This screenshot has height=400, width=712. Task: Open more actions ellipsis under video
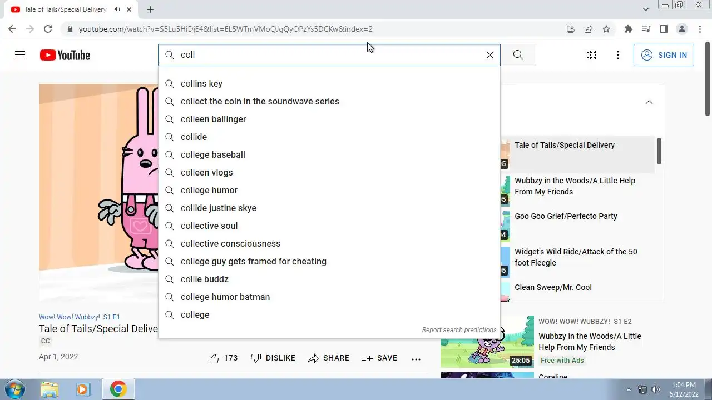416,359
